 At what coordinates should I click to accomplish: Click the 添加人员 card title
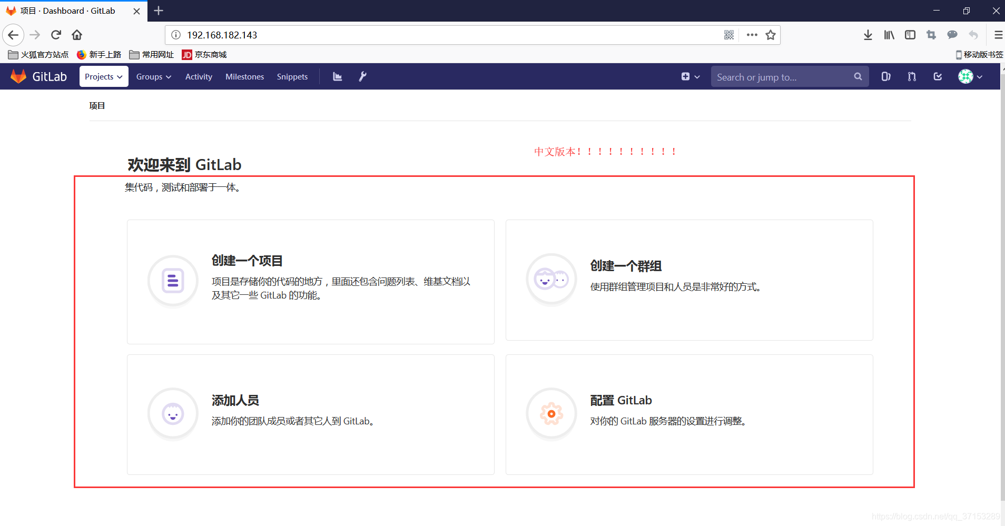click(x=235, y=400)
